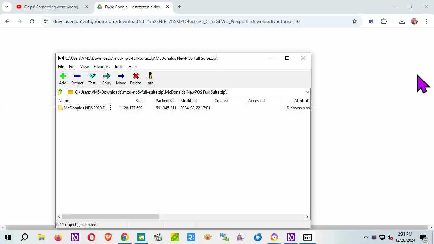Open the Windows Start menu
Image resolution: width=434 pixels, height=244 pixels.
(x=8, y=237)
